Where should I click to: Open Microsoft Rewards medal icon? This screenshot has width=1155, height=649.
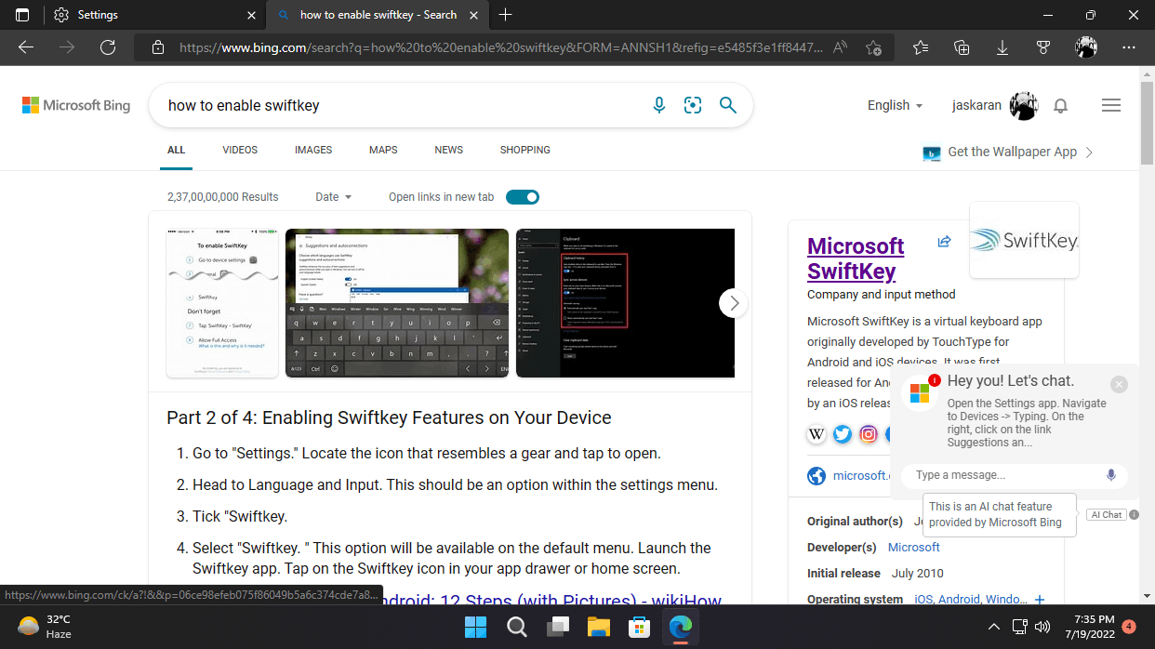coord(1043,47)
